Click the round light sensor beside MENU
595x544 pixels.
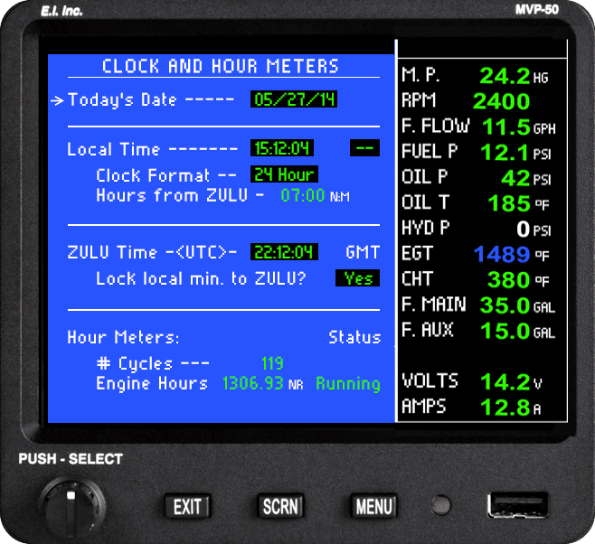pos(440,505)
